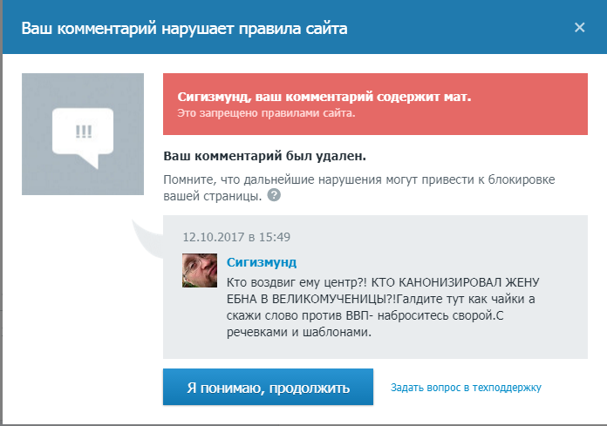Open the Сигизмунд username link
Viewport: 607px width, 426px height.
click(262, 262)
